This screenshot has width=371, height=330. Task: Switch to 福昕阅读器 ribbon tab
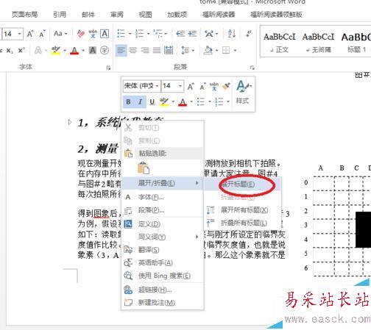pyautogui.click(x=219, y=15)
